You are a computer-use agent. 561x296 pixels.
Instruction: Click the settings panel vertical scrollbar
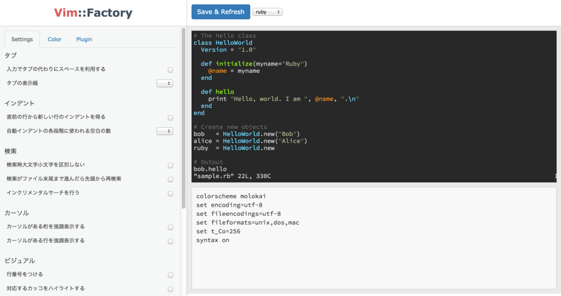184,121
